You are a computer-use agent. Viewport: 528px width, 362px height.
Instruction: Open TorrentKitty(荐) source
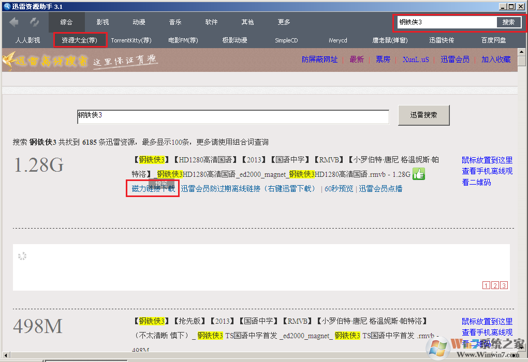coord(131,40)
